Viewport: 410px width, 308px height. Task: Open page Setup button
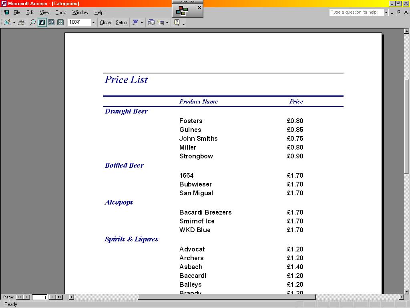pyautogui.click(x=121, y=22)
